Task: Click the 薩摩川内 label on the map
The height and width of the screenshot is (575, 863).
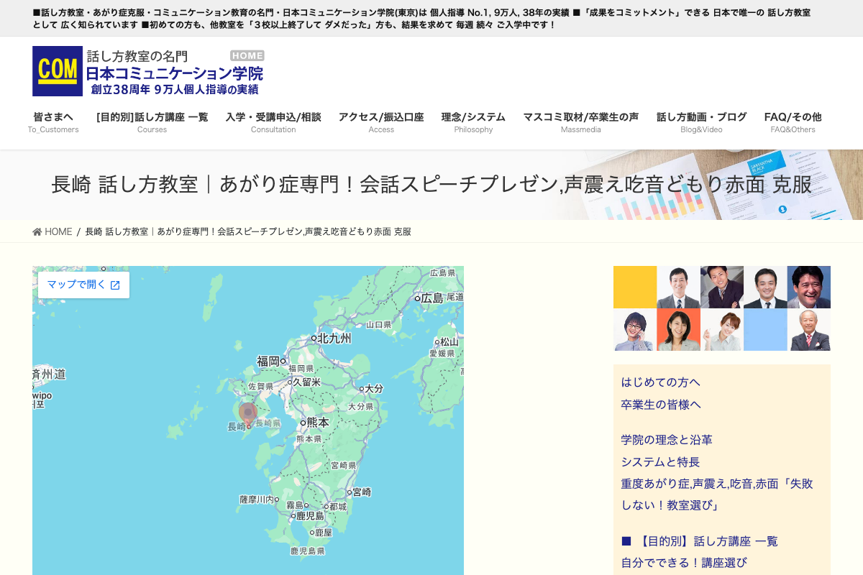Action: coord(257,499)
